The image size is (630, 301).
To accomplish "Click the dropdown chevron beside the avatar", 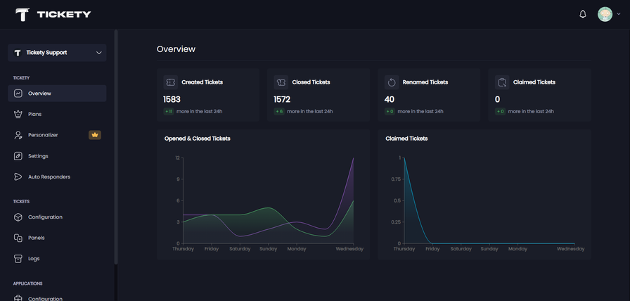I will pos(619,14).
